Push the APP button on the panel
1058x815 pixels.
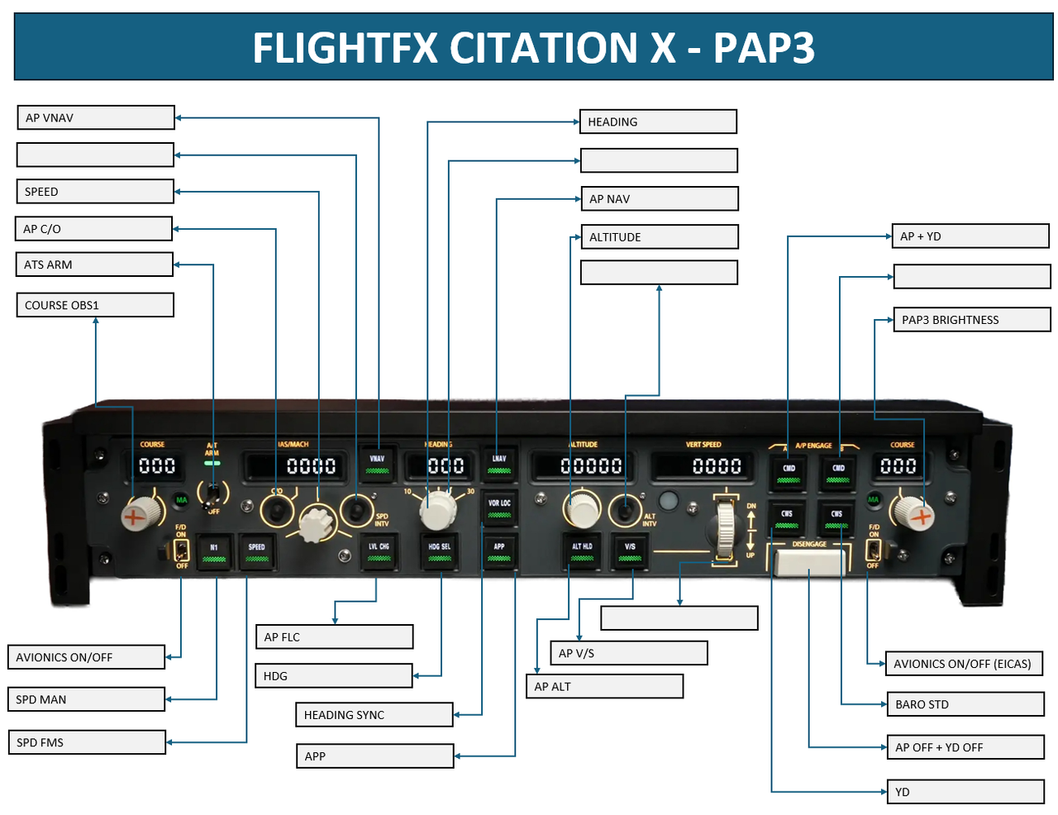[499, 551]
